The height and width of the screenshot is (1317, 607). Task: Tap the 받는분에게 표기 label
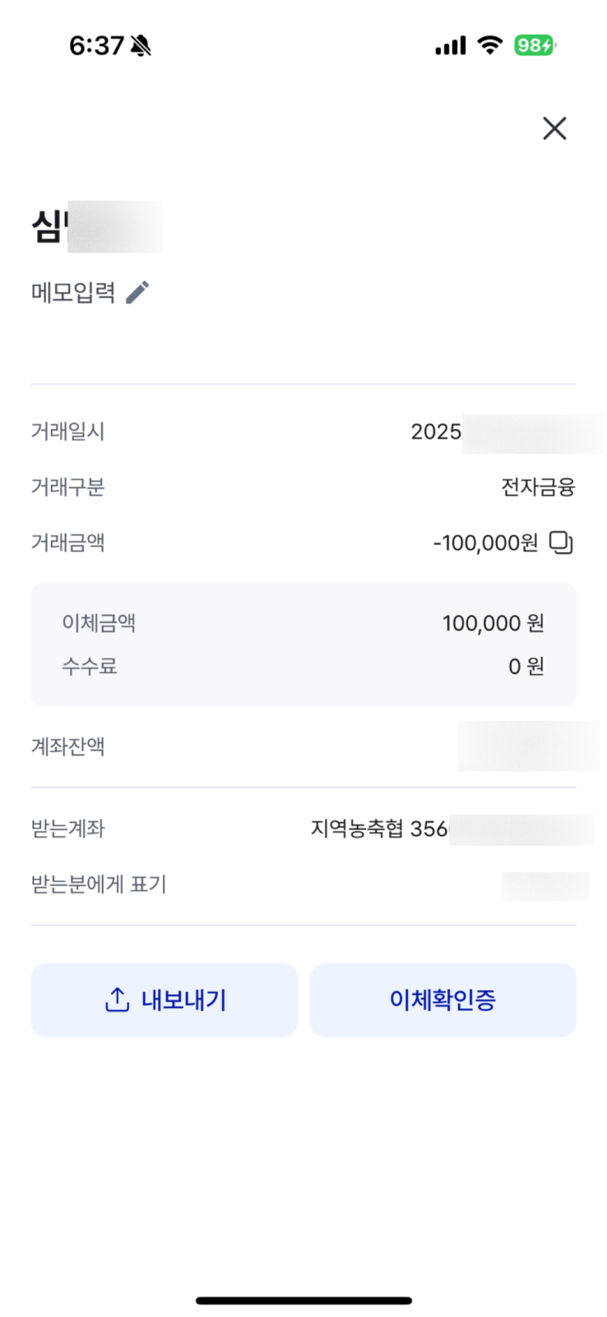tap(99, 884)
